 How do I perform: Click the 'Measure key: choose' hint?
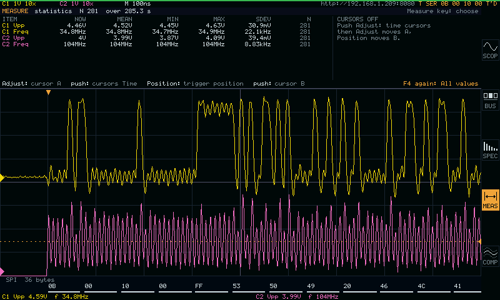pyautogui.click(x=442, y=11)
